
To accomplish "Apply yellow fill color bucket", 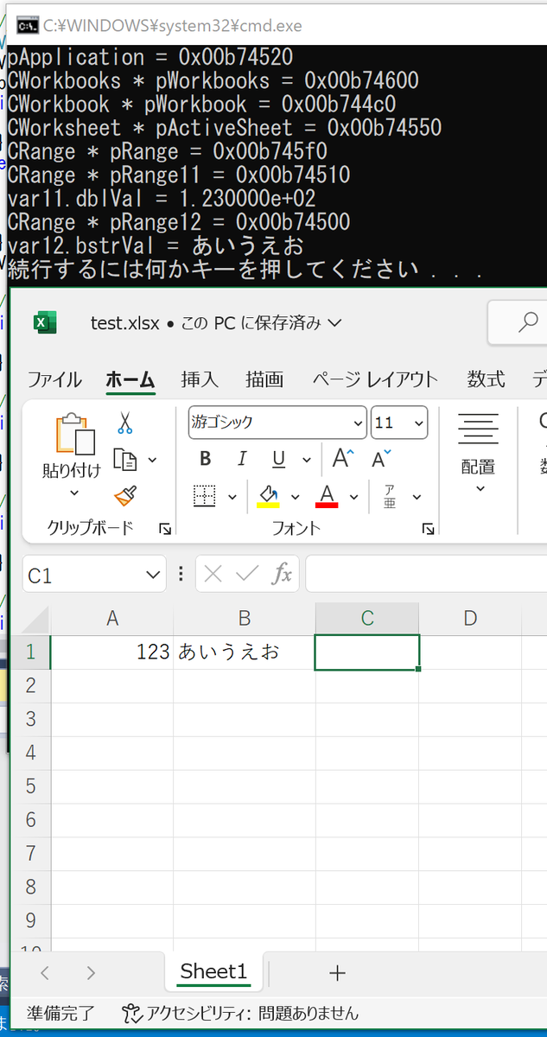I will coord(269,496).
